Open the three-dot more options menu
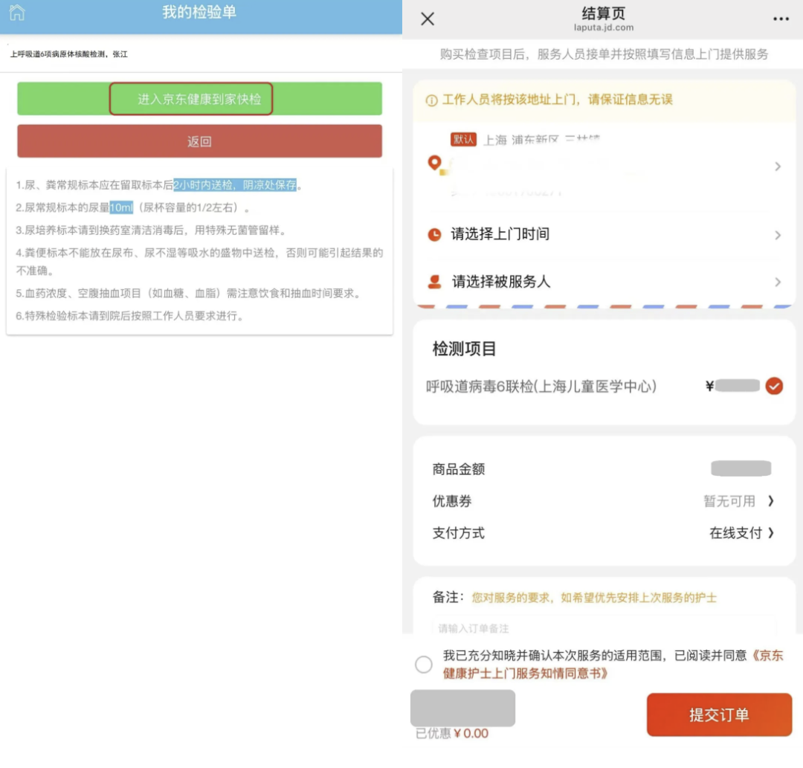803x768 pixels. [x=780, y=19]
